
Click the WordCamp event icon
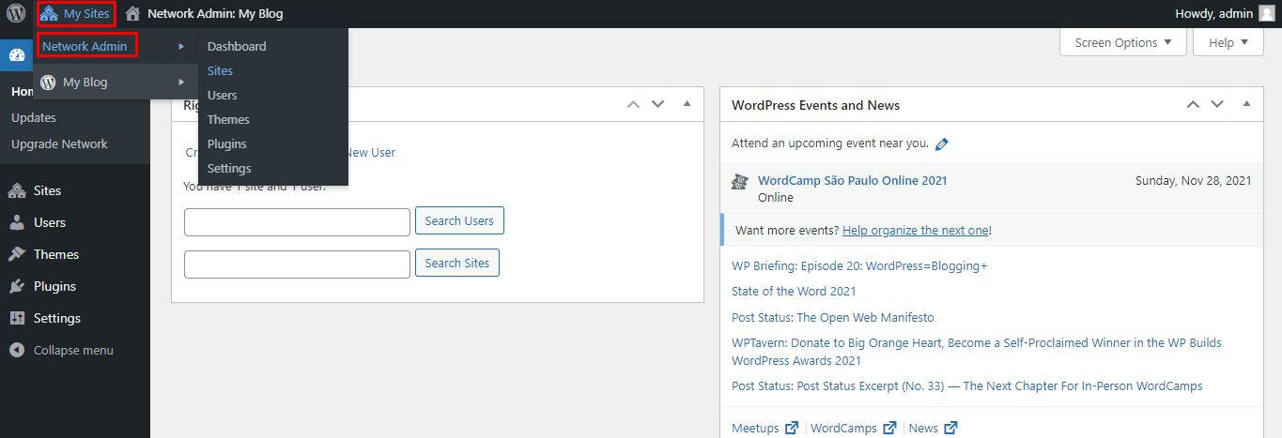click(x=740, y=181)
